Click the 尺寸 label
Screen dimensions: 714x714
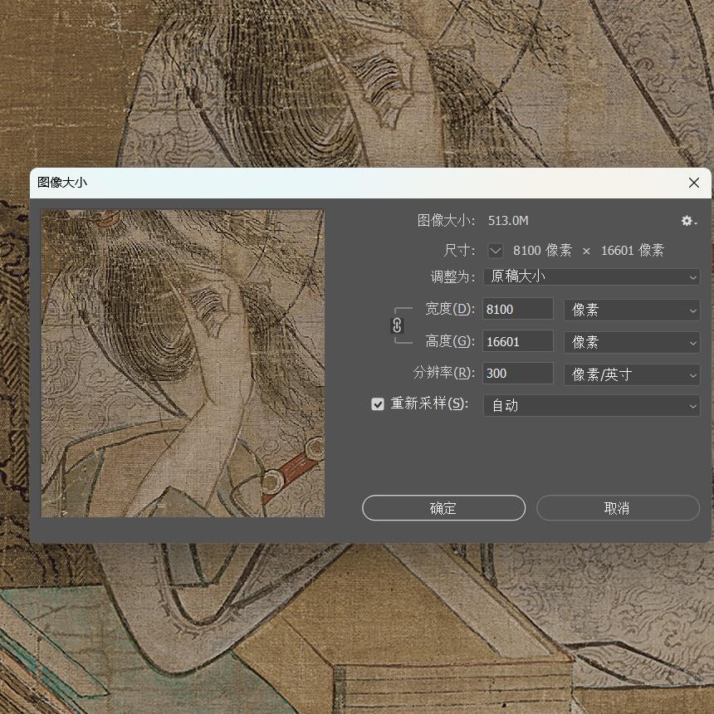pyautogui.click(x=459, y=251)
